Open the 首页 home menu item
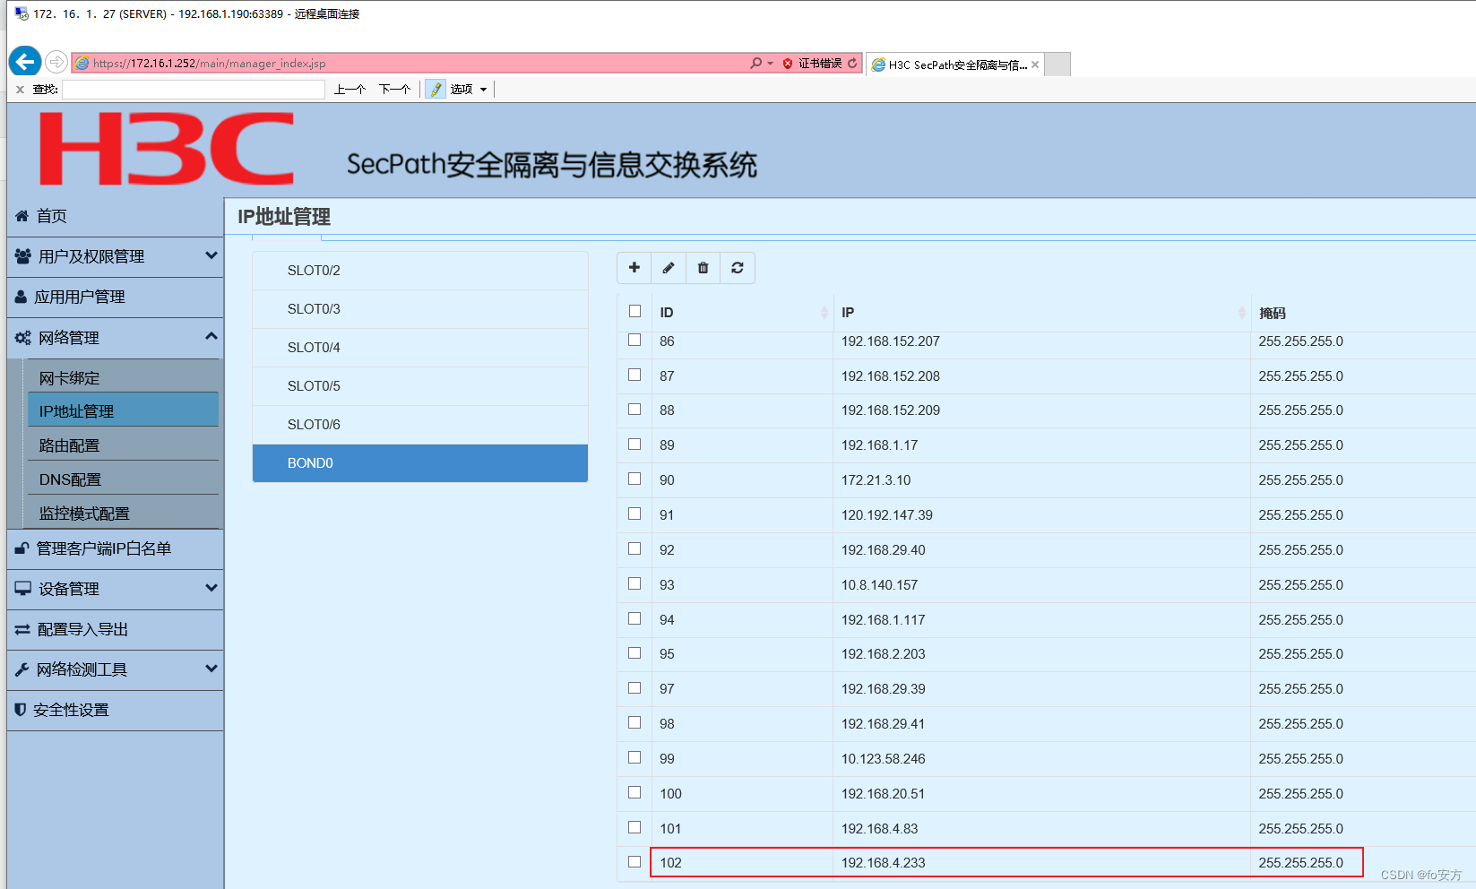 (x=116, y=216)
